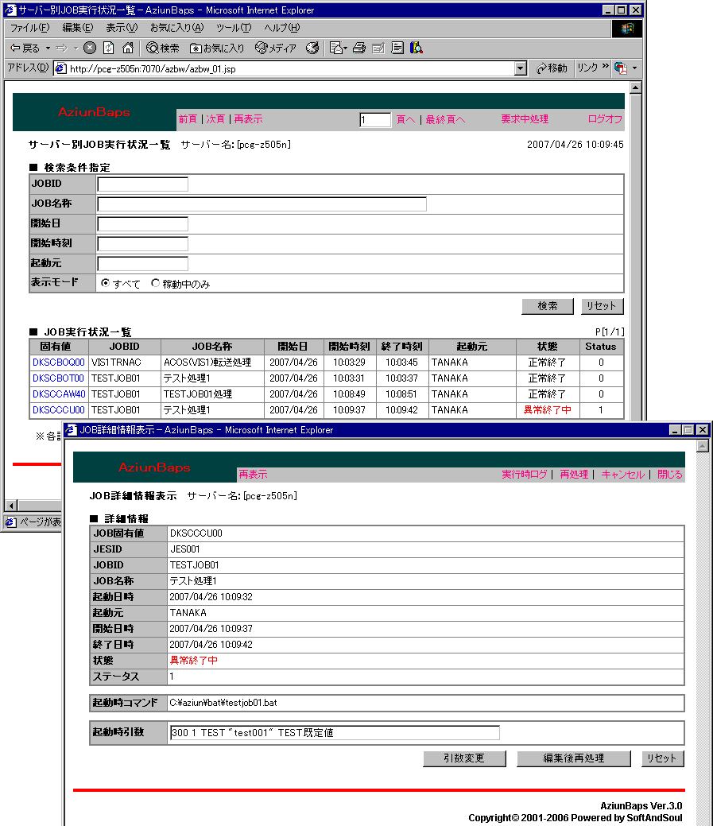The width and height of the screenshot is (713, 826).
Task: Click the ログオフ logoff link
Action: [605, 119]
